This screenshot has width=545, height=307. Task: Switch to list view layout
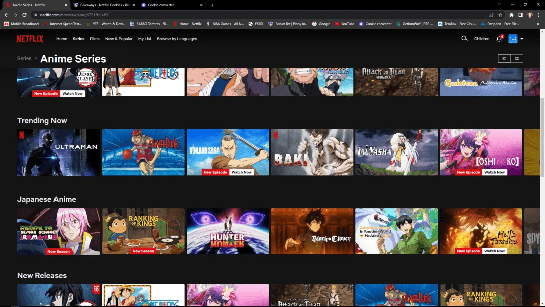(x=504, y=59)
